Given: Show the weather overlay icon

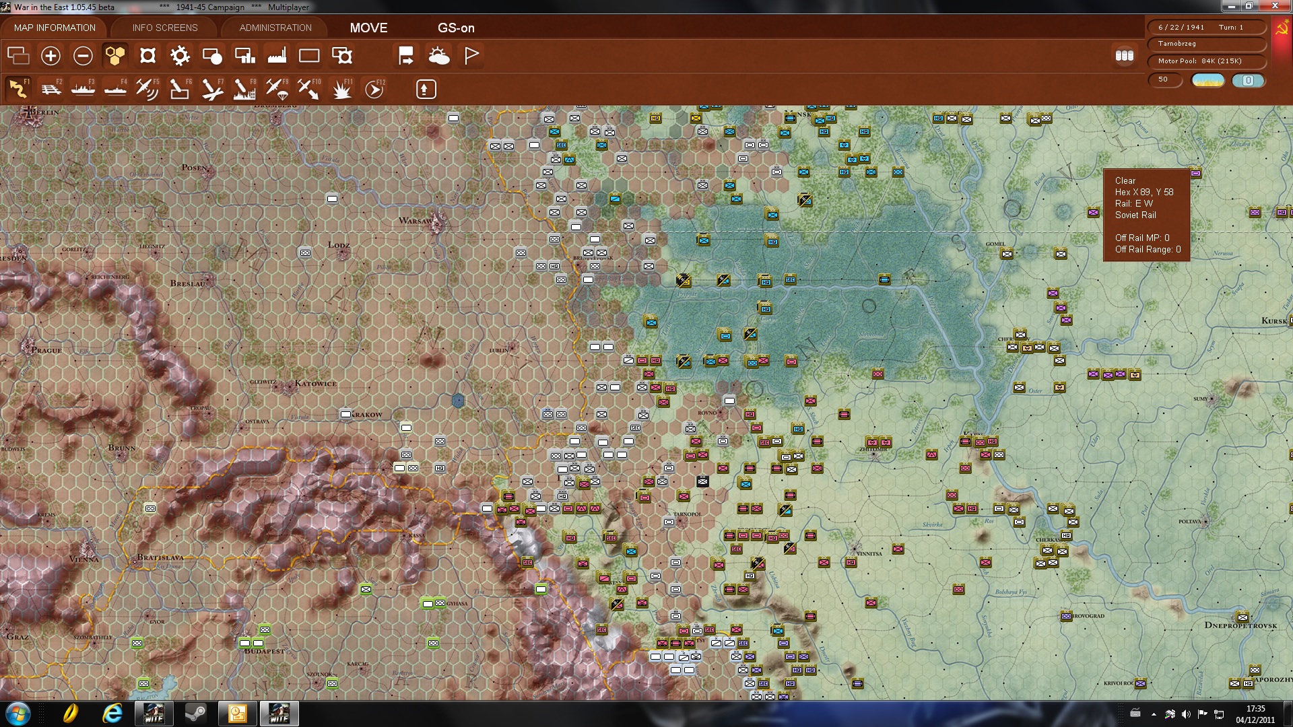Looking at the screenshot, I should click(x=438, y=56).
